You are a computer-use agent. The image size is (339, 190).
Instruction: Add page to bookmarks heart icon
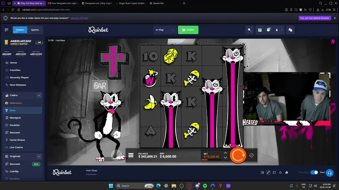point(310,9)
